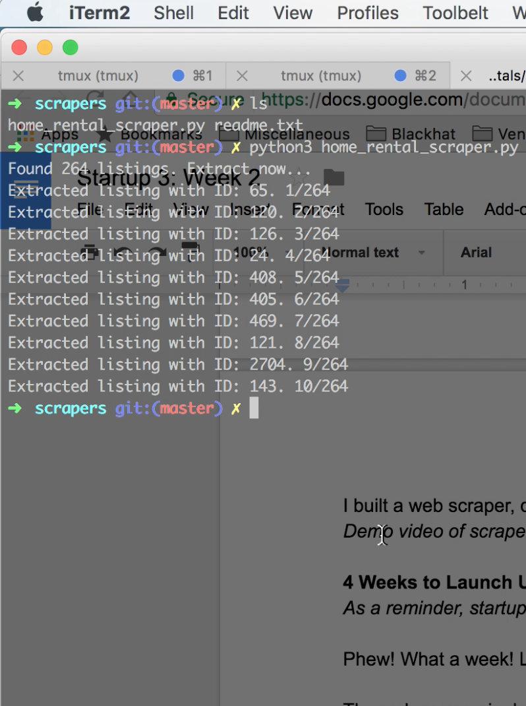The width and height of the screenshot is (526, 706).
Task: Click the undo arrow in Docs toolbar
Action: click(122, 252)
